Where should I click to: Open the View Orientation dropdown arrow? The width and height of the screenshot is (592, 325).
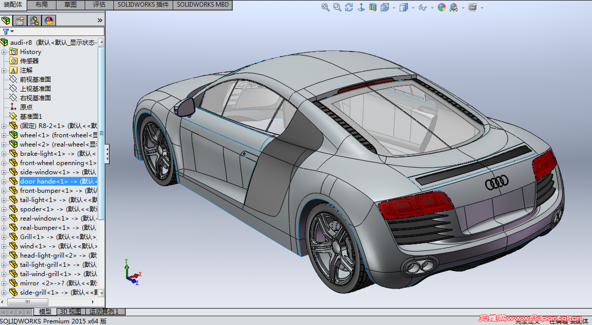point(394,8)
